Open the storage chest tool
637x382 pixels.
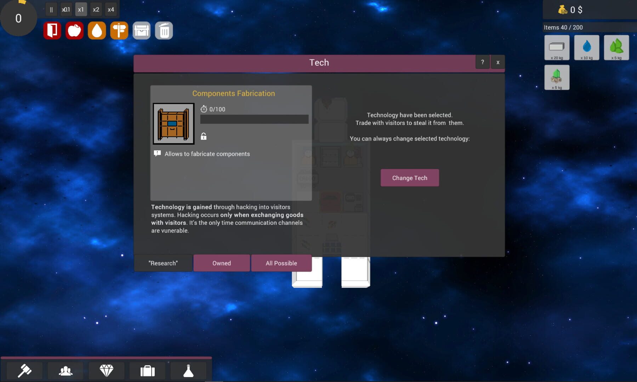pyautogui.click(x=141, y=30)
